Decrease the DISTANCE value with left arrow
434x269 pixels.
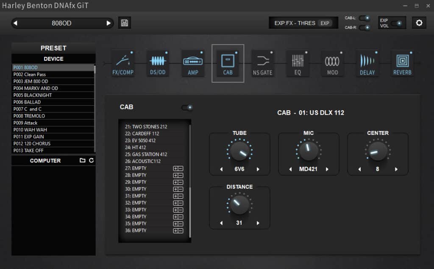[x=221, y=223]
